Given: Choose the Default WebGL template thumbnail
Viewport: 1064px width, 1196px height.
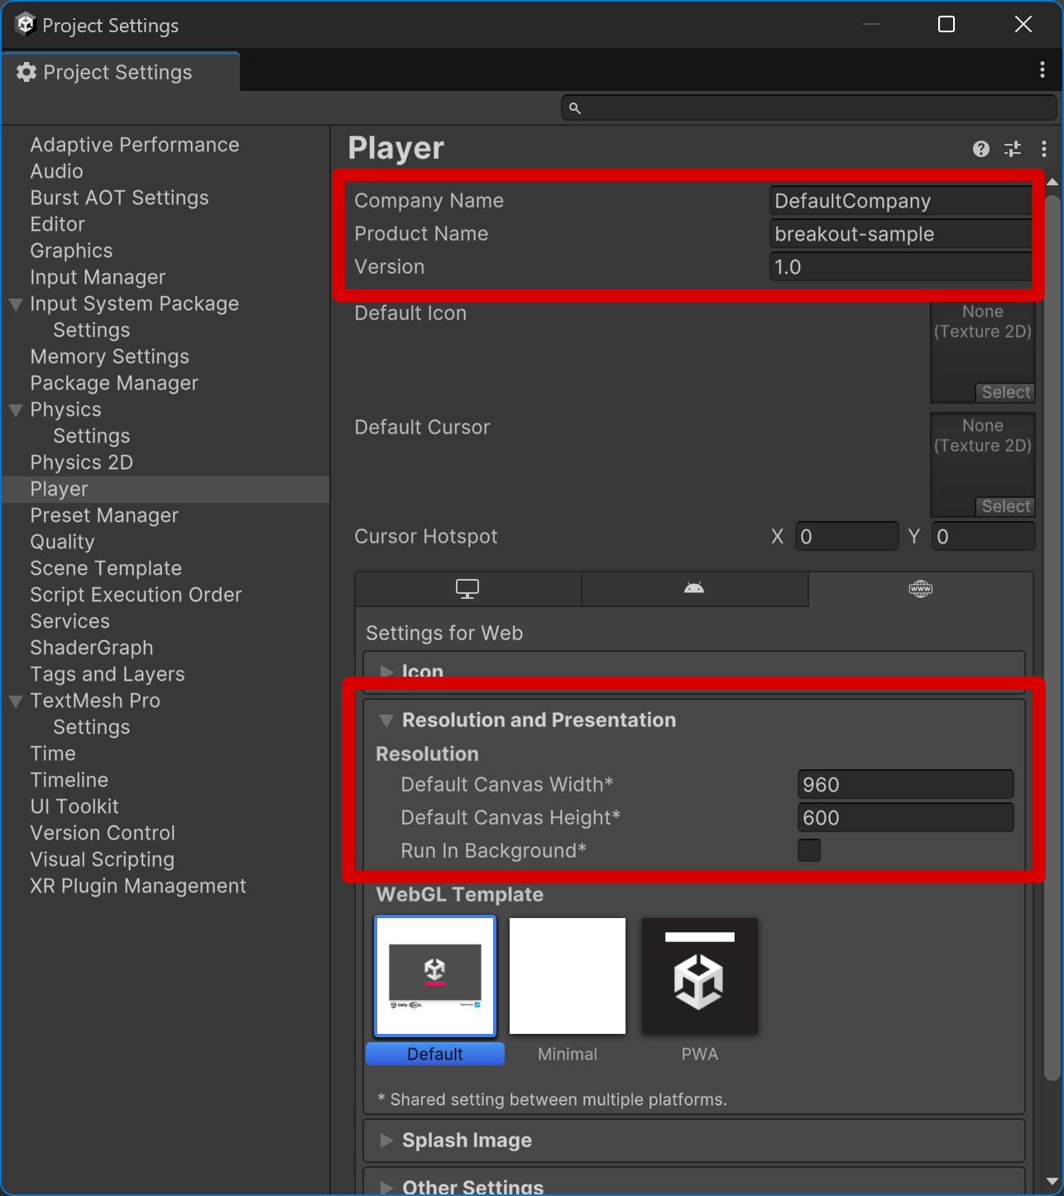Looking at the screenshot, I should coord(435,976).
